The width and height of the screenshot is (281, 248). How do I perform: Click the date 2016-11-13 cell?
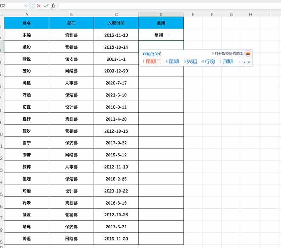click(116, 35)
